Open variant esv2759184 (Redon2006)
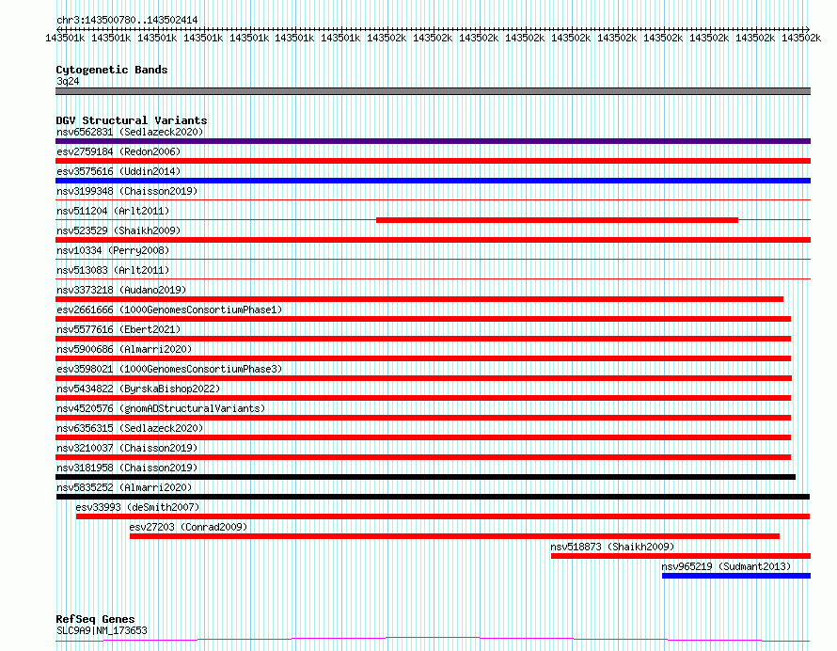The image size is (837, 651). (x=118, y=151)
